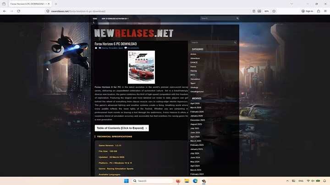Open the browser hamburger menu
This screenshot has width=330, height=185.
(x=325, y=11)
